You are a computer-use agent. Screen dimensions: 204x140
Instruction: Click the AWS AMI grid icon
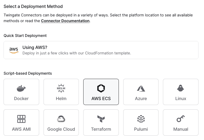pos(21,119)
